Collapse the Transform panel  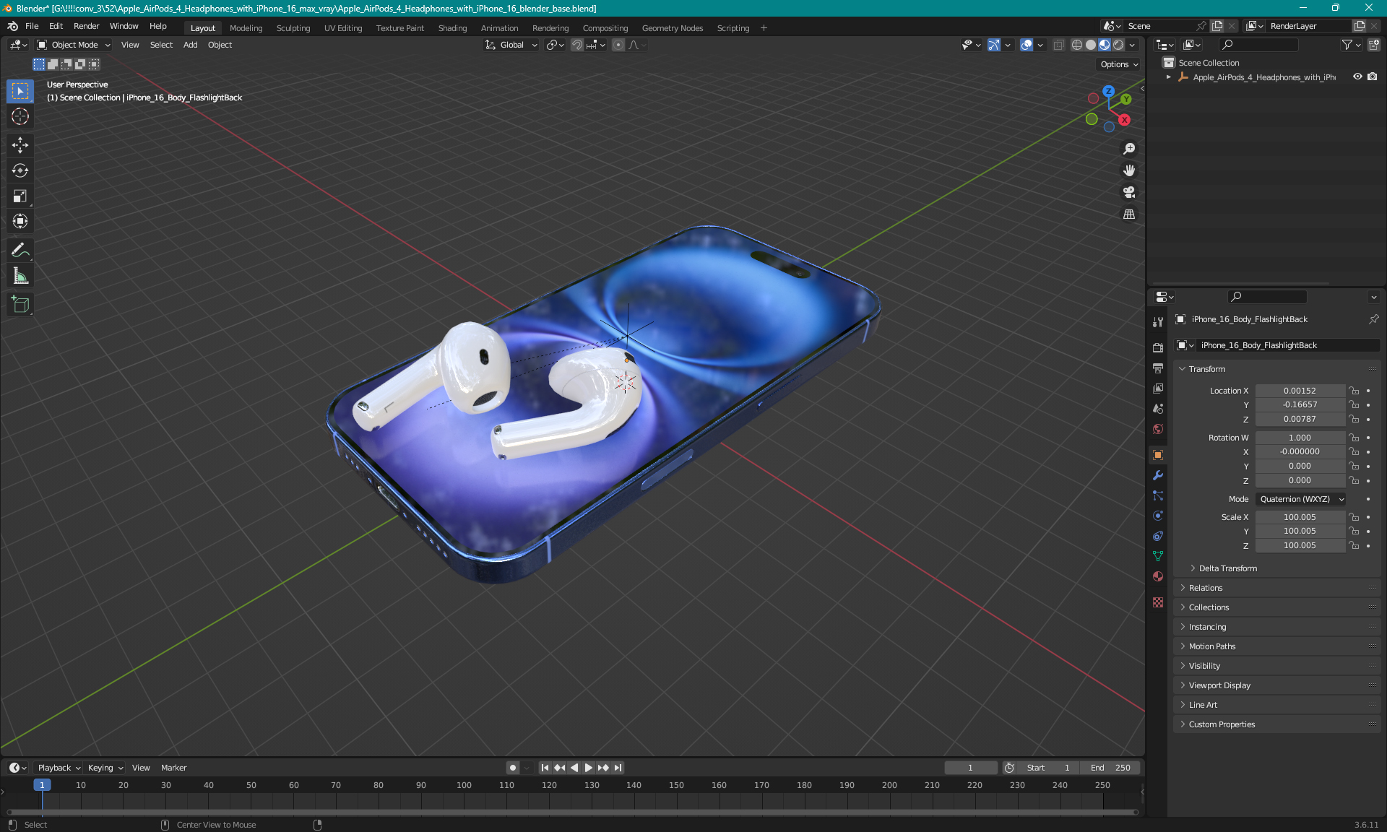[1206, 369]
